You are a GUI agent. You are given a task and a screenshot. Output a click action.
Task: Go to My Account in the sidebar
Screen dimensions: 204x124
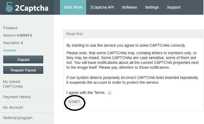click(x=13, y=107)
